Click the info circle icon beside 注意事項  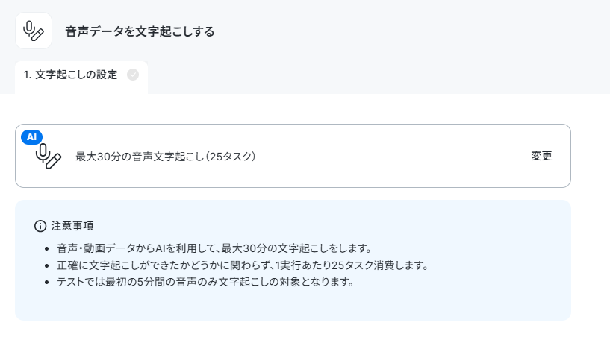pyautogui.click(x=40, y=226)
